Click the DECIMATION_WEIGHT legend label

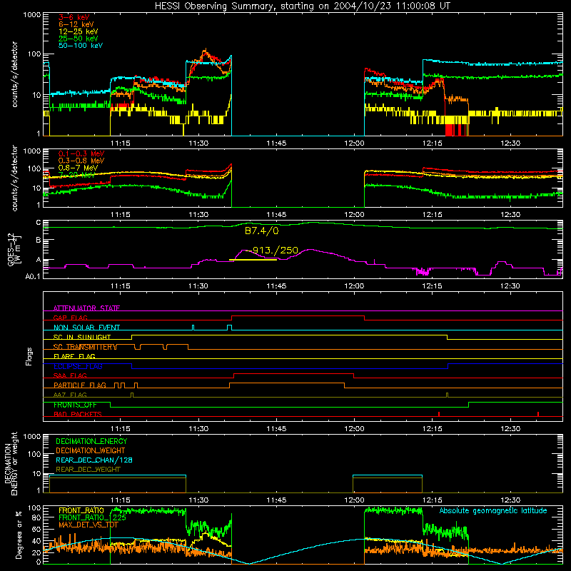(x=91, y=450)
